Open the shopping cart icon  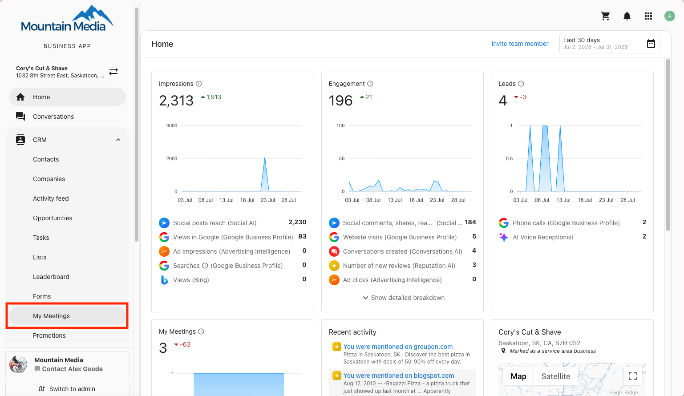[605, 16]
